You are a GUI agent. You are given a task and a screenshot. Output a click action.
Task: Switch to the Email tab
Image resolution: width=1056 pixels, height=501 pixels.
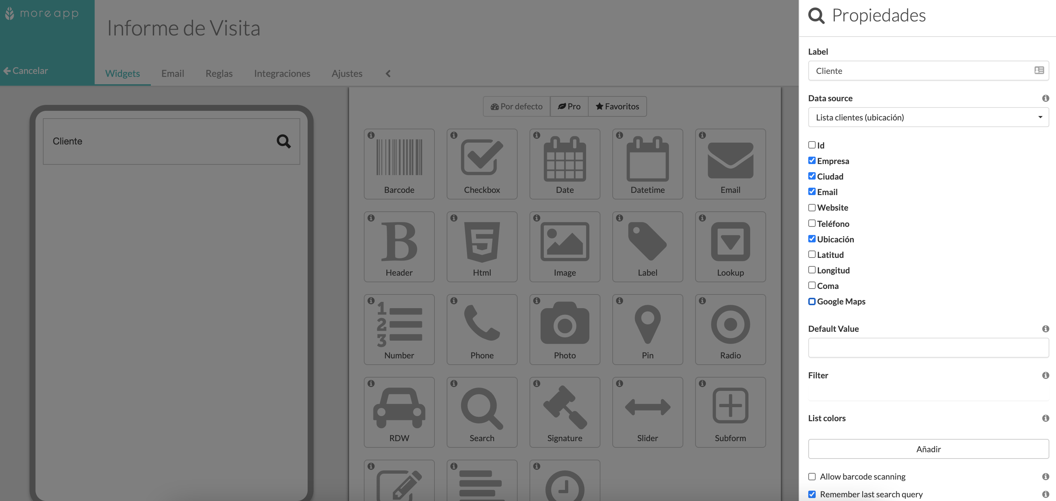[172, 73]
